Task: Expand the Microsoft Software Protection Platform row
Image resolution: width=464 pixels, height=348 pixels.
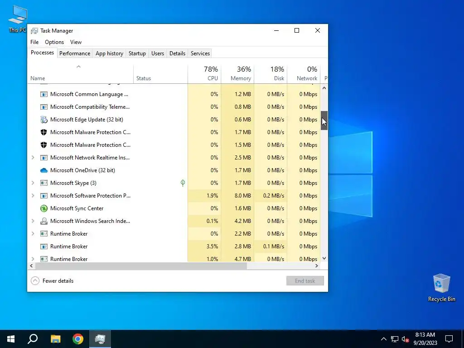Action: tap(33, 196)
